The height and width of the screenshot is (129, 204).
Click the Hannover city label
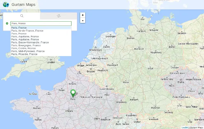tap(139, 49)
